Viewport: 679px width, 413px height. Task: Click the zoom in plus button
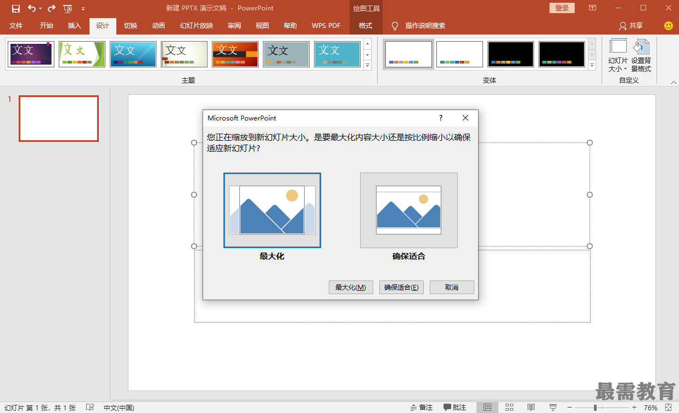pos(635,408)
